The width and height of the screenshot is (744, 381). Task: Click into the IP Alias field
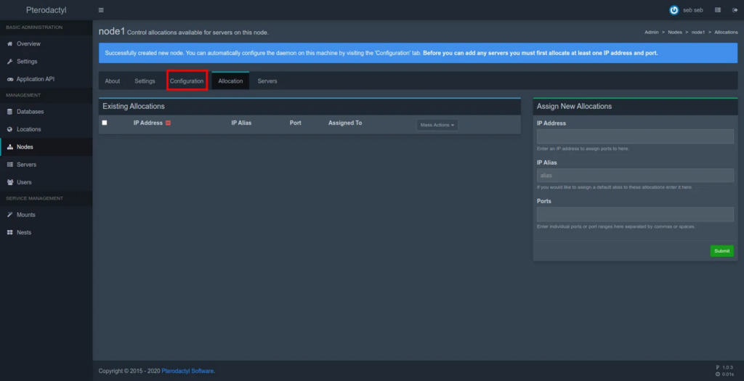point(635,176)
